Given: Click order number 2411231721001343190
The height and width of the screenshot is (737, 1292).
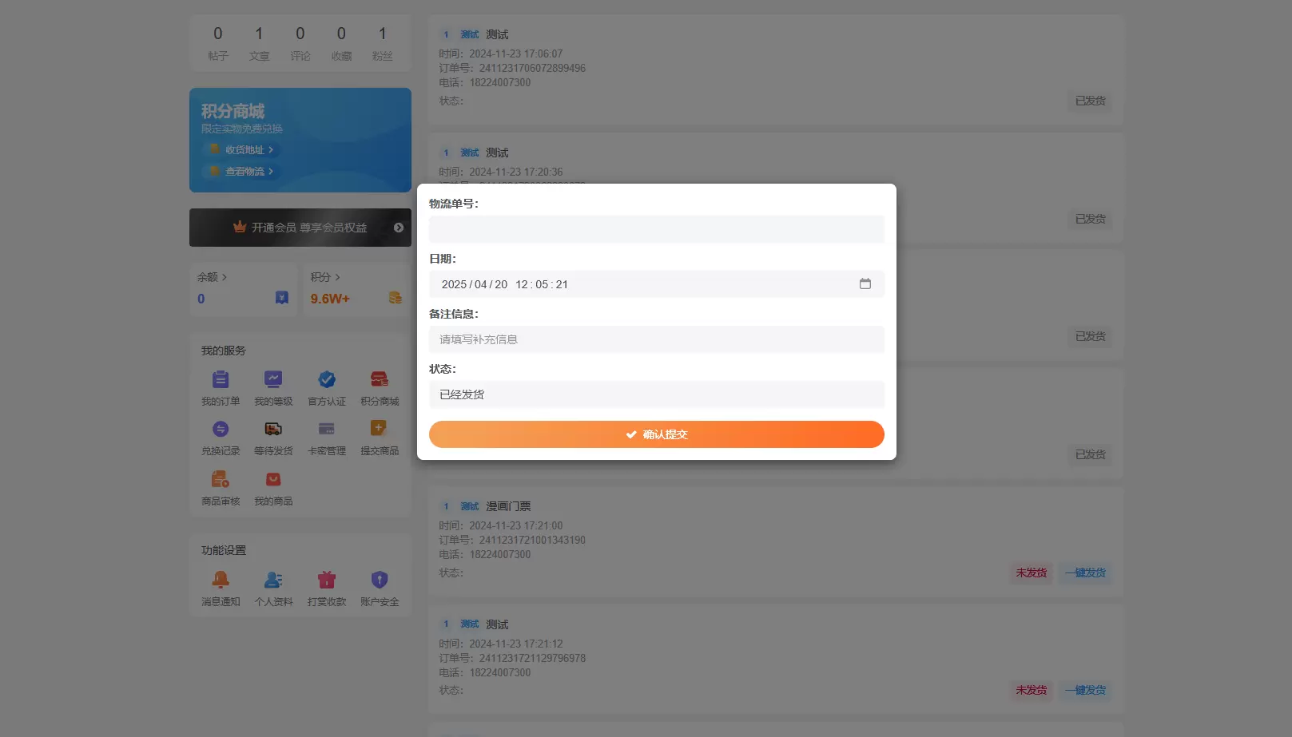Looking at the screenshot, I should coord(532,540).
